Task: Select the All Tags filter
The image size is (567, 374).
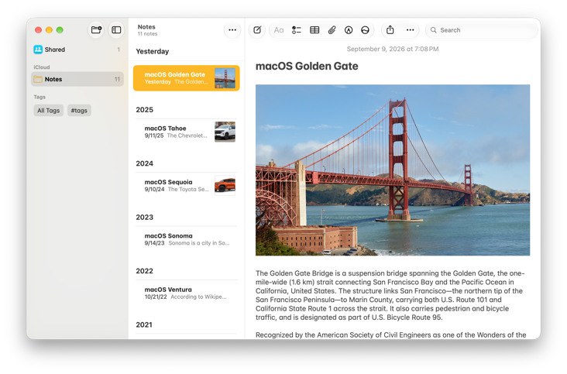Action: pyautogui.click(x=49, y=111)
